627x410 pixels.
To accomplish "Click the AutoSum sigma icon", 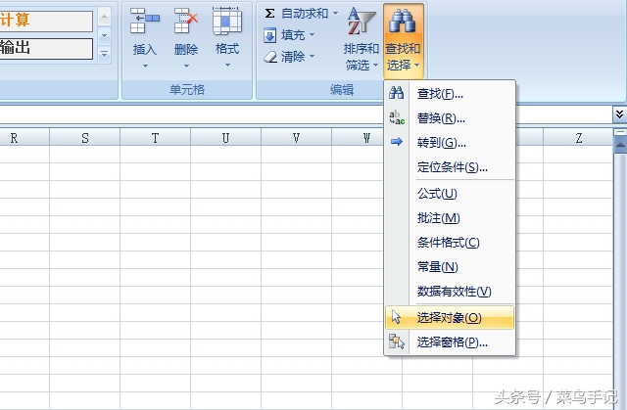I will coord(270,14).
